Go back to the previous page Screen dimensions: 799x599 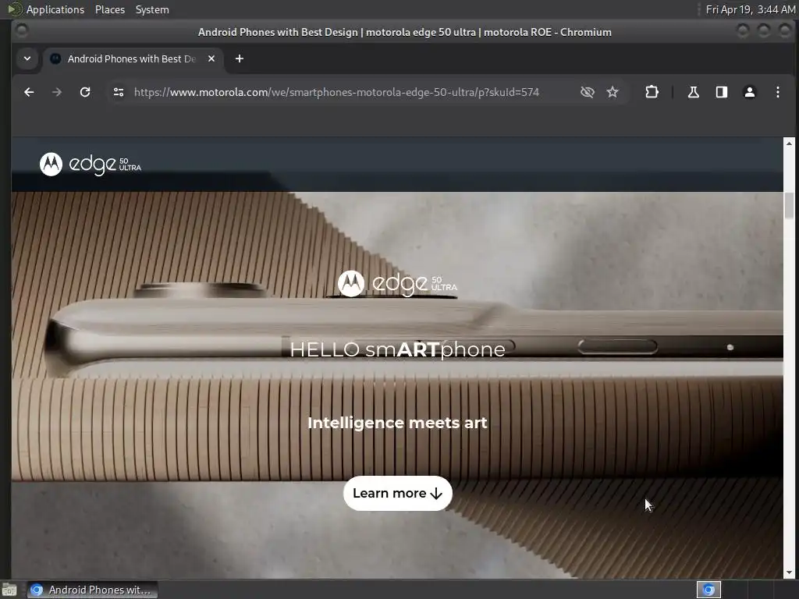[29, 92]
